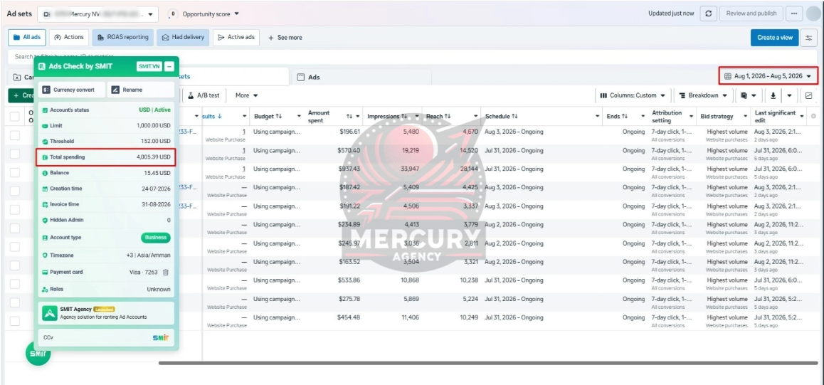This screenshot has width=824, height=385.
Task: Sort table by Impressions column header
Action: pos(387,116)
